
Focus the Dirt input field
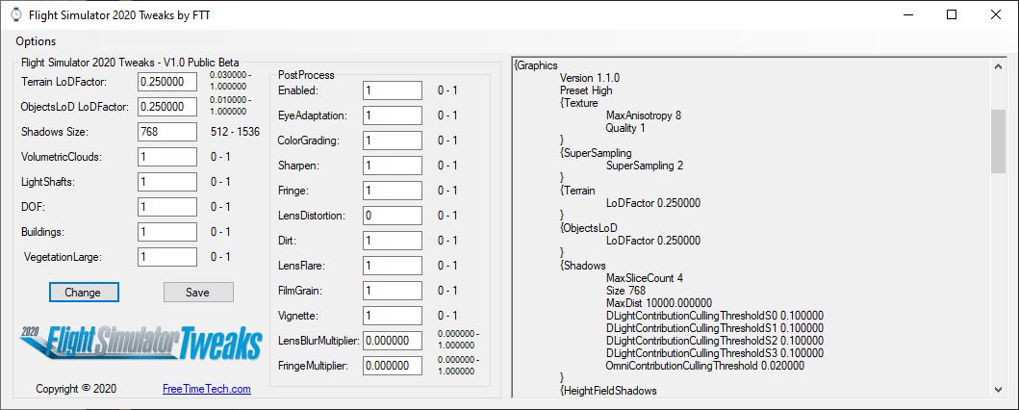393,241
